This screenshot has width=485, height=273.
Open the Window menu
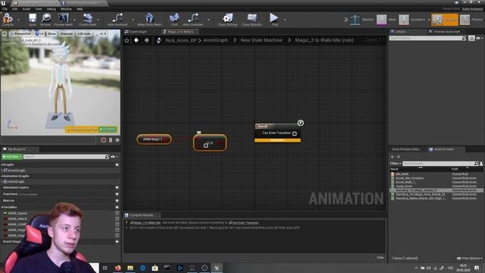tap(66, 9)
